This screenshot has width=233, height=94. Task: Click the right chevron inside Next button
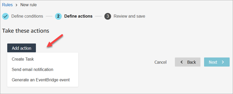point(223,62)
